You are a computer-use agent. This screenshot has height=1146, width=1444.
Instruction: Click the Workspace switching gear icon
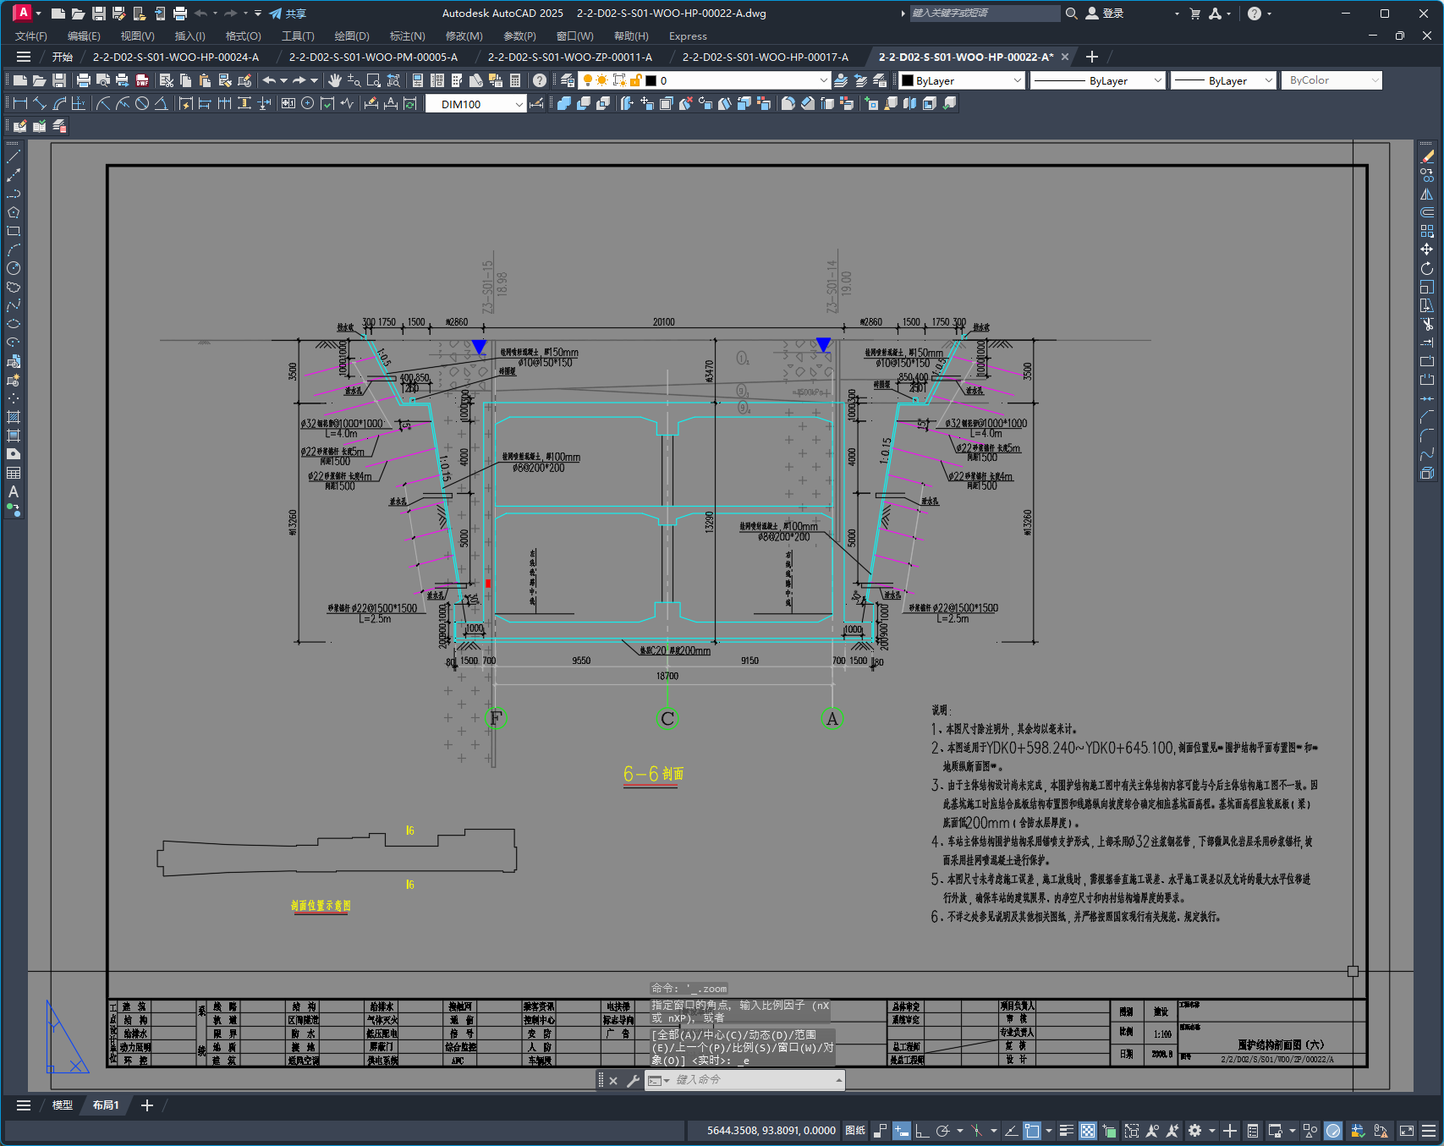1194,1131
